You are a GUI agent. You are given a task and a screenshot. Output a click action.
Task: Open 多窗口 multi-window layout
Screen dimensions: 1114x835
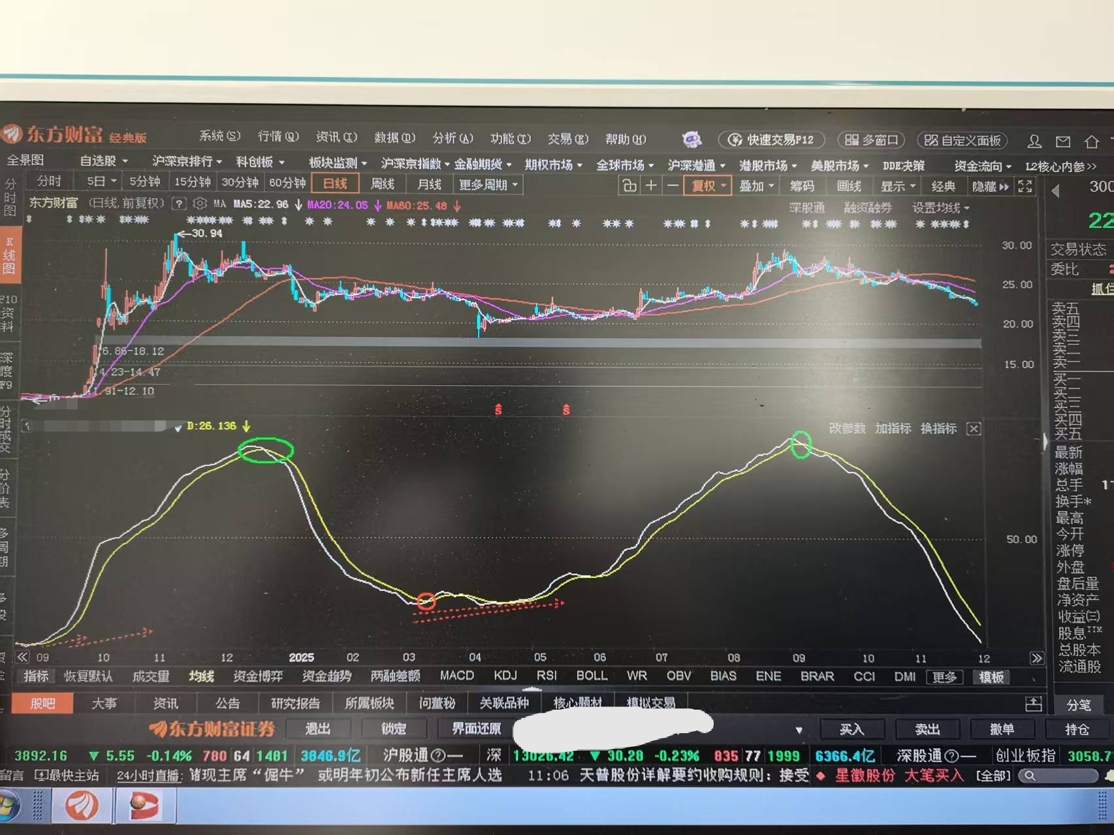(x=872, y=140)
